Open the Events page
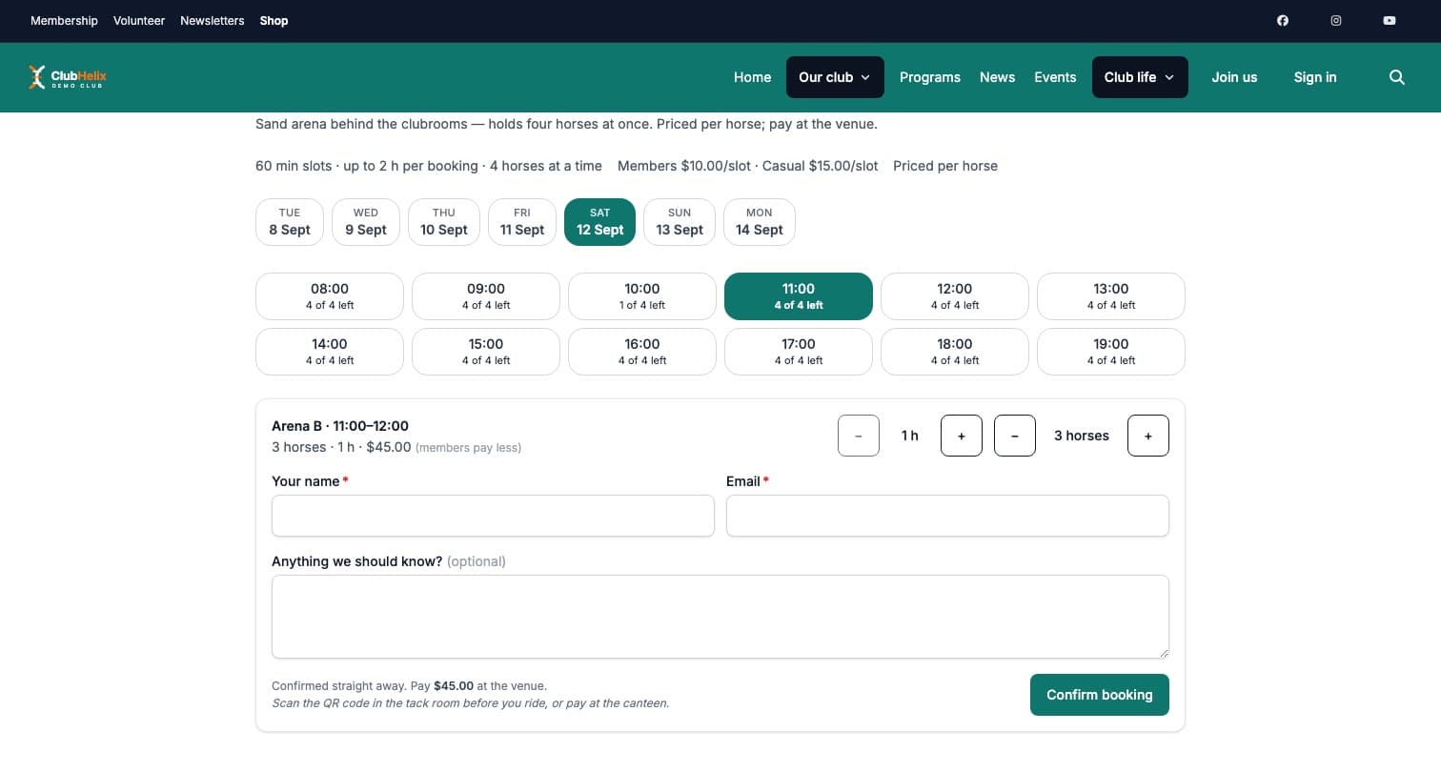 pos(1055,77)
